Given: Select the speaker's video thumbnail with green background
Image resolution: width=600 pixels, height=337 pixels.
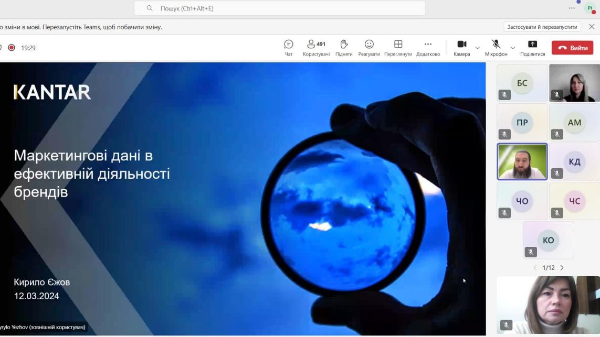Looking at the screenshot, I should [522, 162].
